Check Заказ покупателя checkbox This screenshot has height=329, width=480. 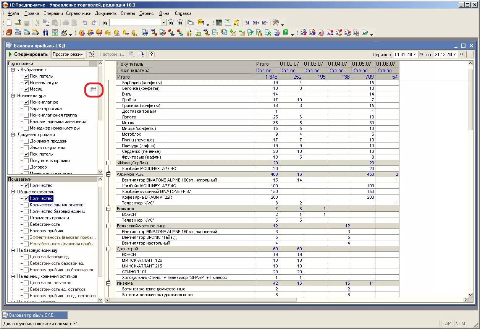26,147
